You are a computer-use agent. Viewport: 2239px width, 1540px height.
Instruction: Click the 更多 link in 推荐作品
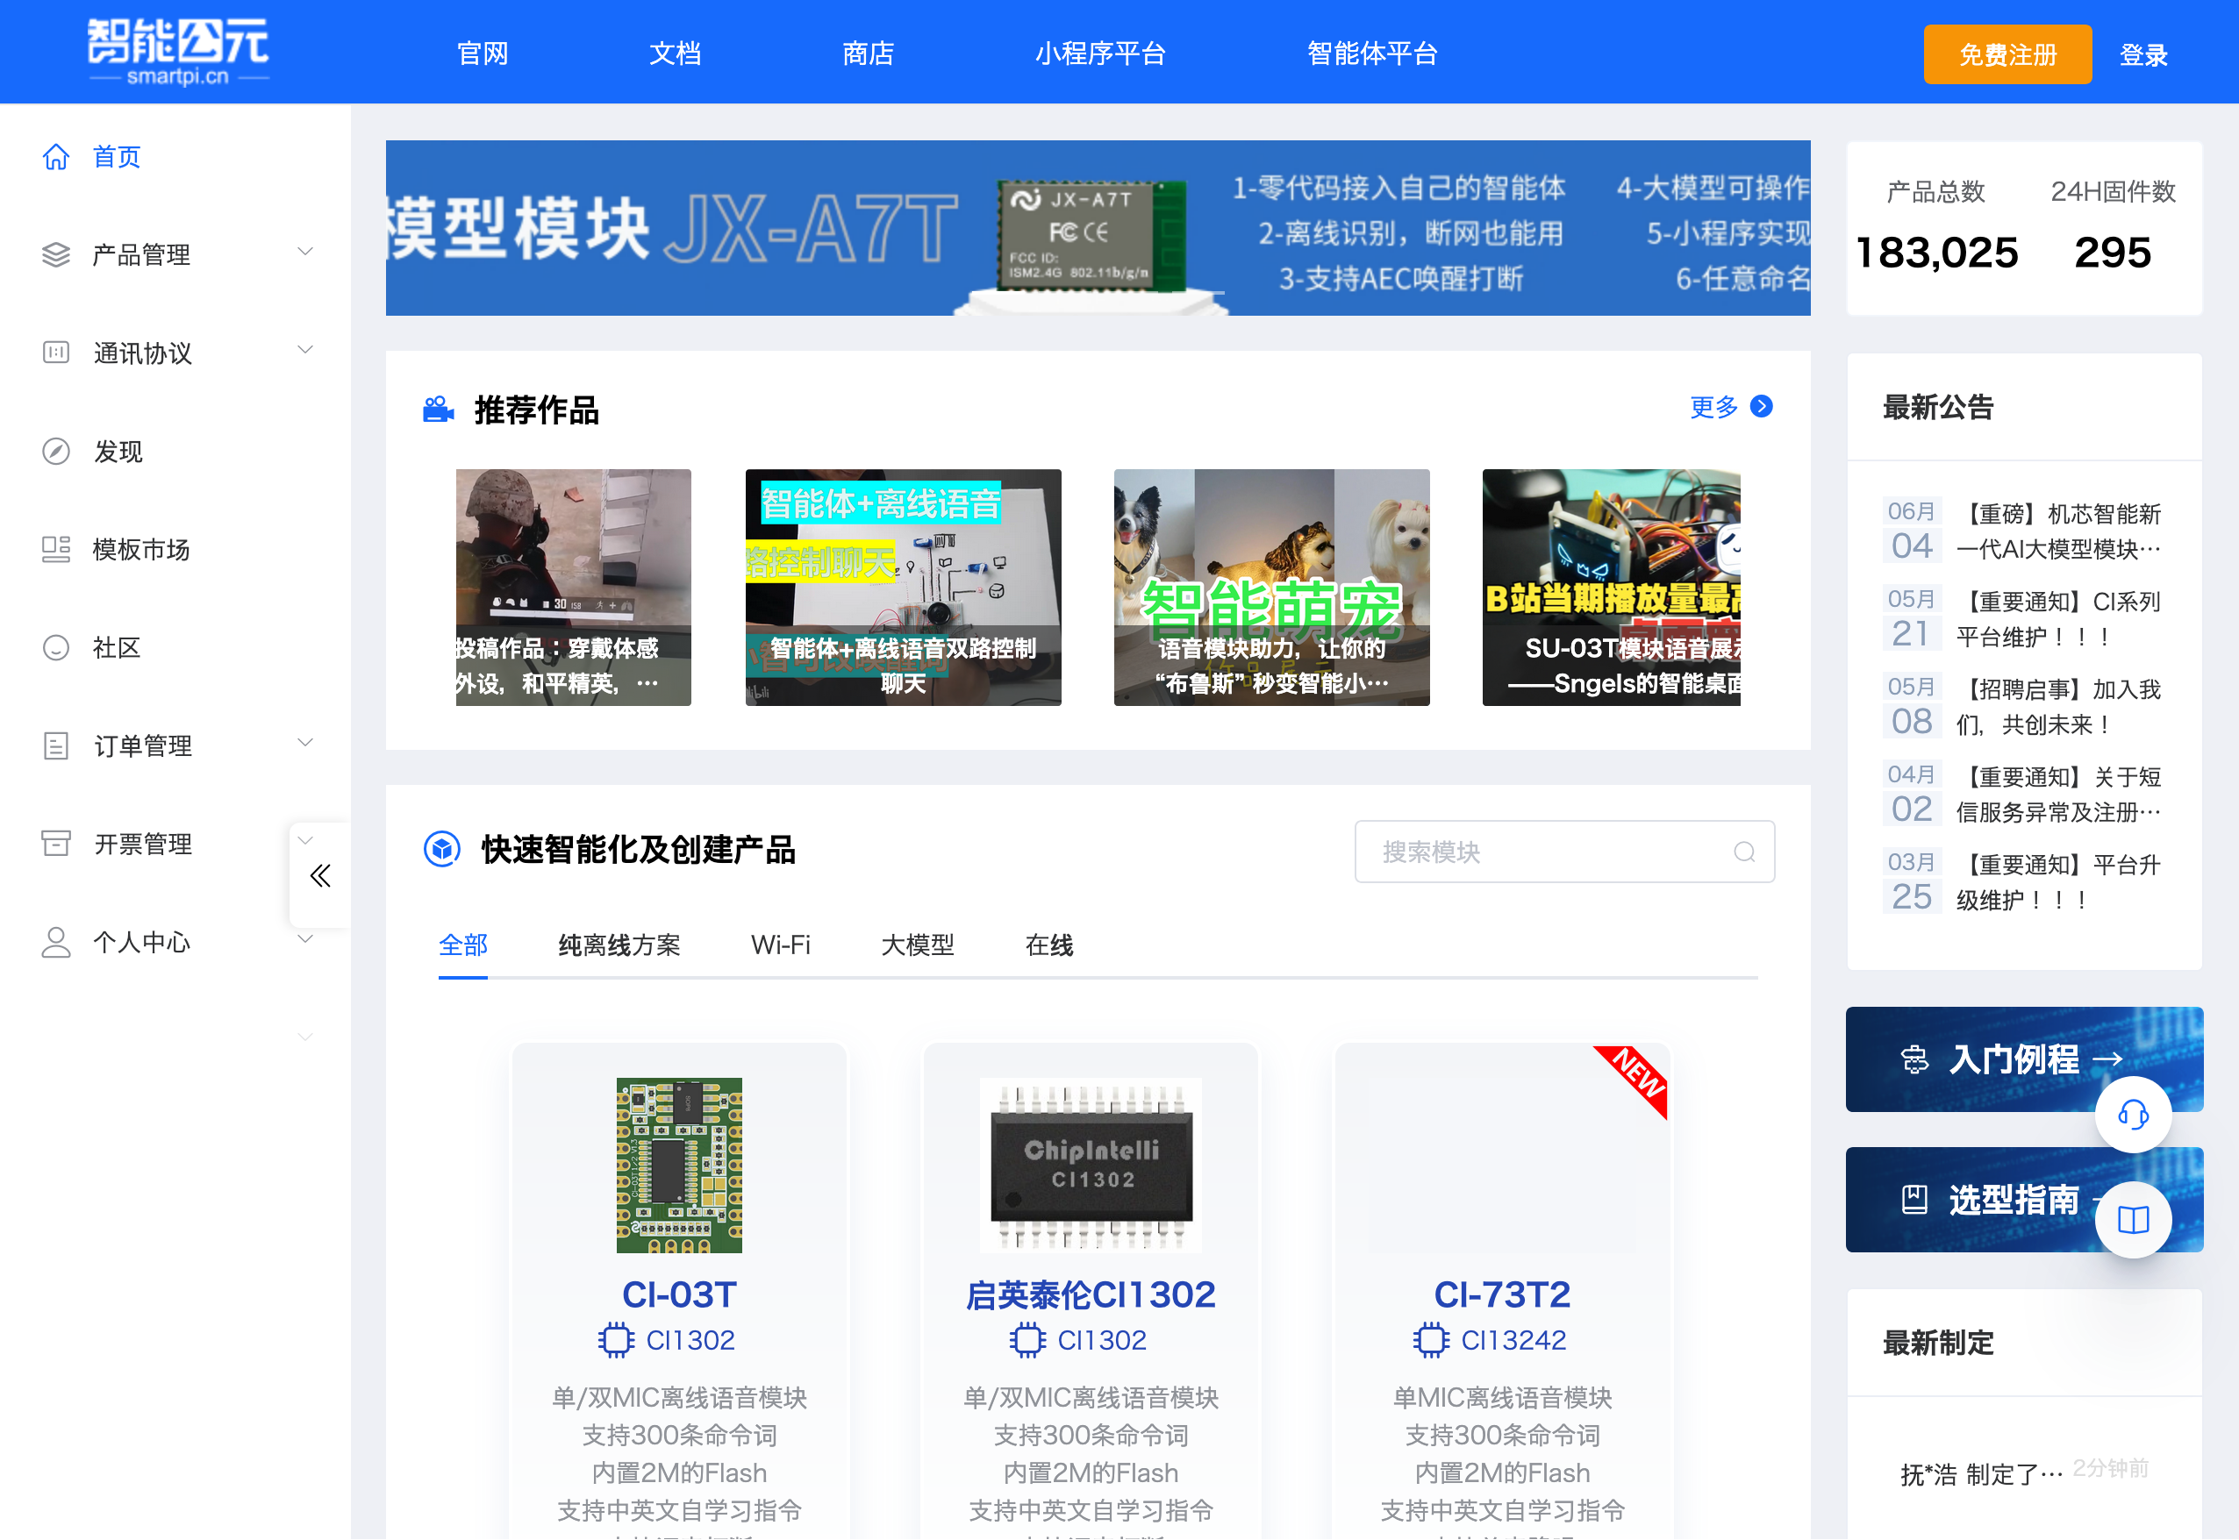[x=1714, y=407]
